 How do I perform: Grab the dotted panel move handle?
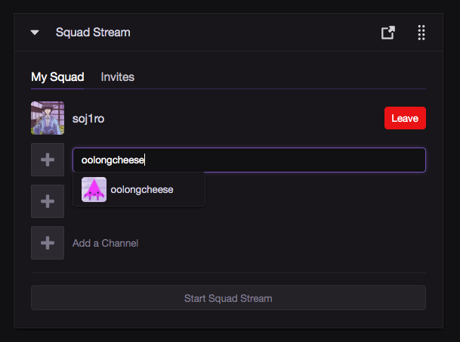pyautogui.click(x=421, y=33)
